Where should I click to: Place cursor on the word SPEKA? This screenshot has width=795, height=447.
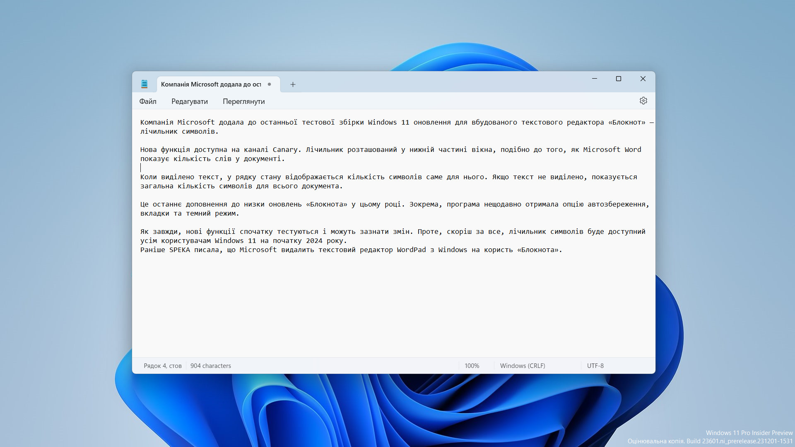[x=179, y=250]
